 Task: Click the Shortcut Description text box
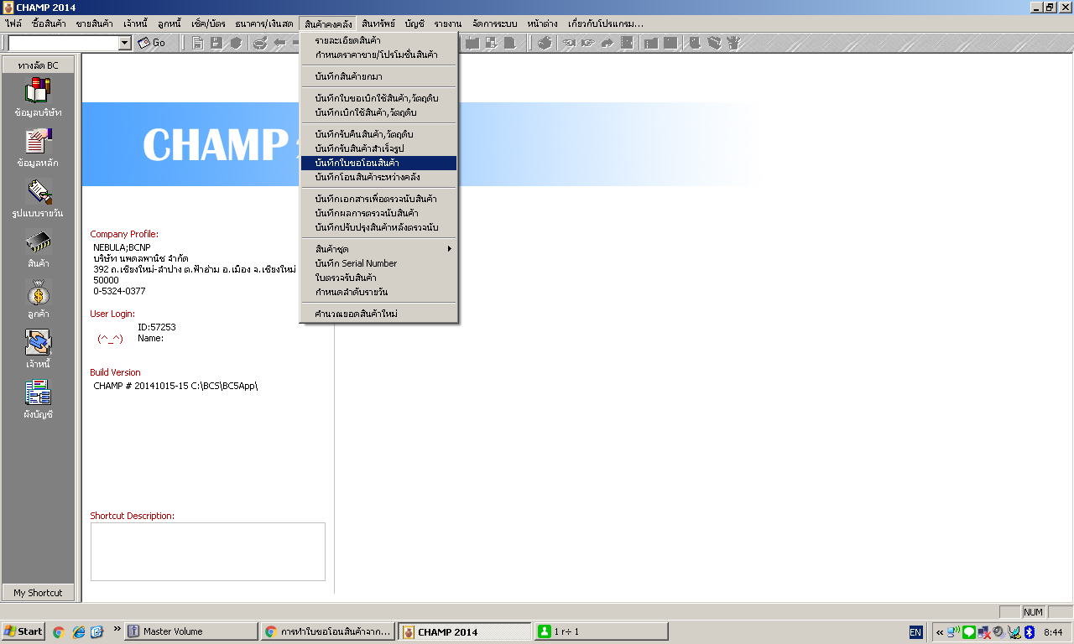point(207,552)
